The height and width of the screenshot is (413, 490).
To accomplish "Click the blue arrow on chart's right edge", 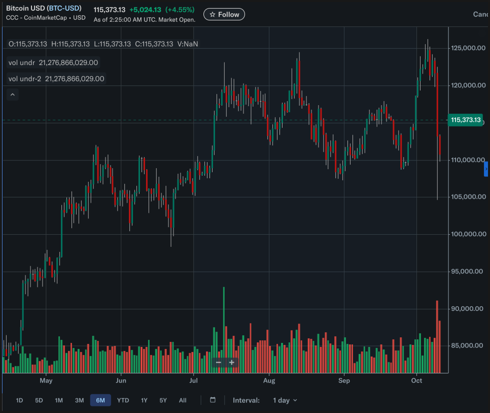I will [486, 168].
